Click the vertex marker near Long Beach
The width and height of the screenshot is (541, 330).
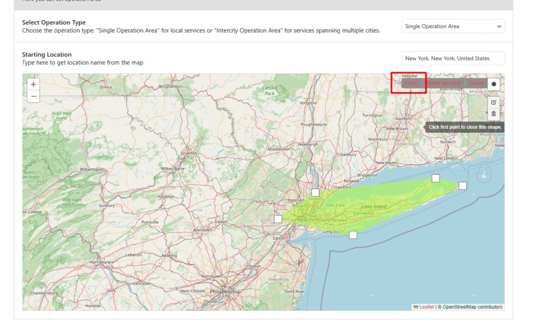point(353,234)
